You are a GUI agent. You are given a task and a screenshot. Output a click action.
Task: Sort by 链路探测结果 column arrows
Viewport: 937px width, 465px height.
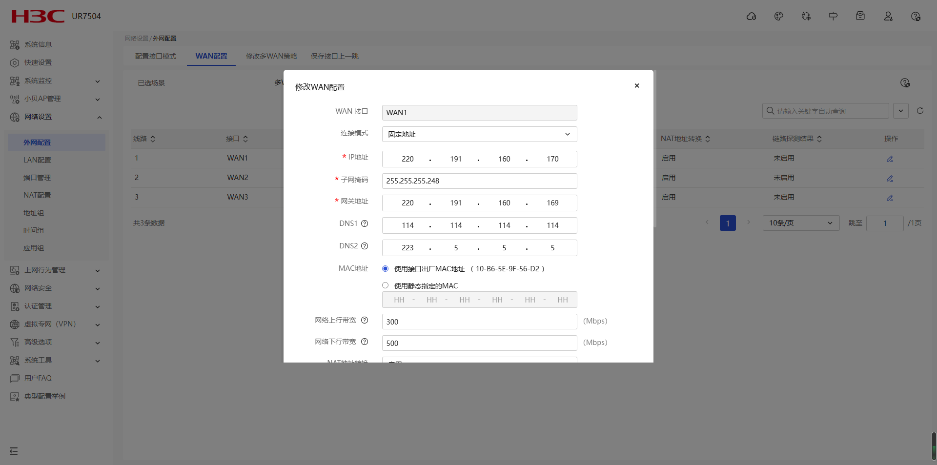click(x=819, y=139)
